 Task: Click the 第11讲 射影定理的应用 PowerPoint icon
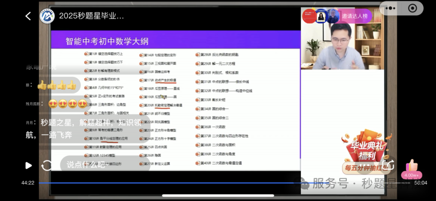(x=86, y=147)
